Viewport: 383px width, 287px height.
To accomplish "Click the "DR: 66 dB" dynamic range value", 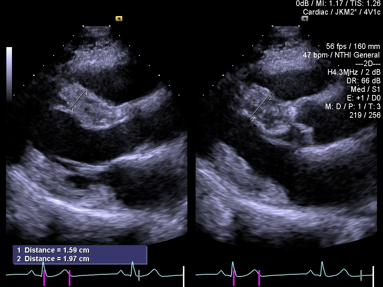I will click(x=364, y=81).
